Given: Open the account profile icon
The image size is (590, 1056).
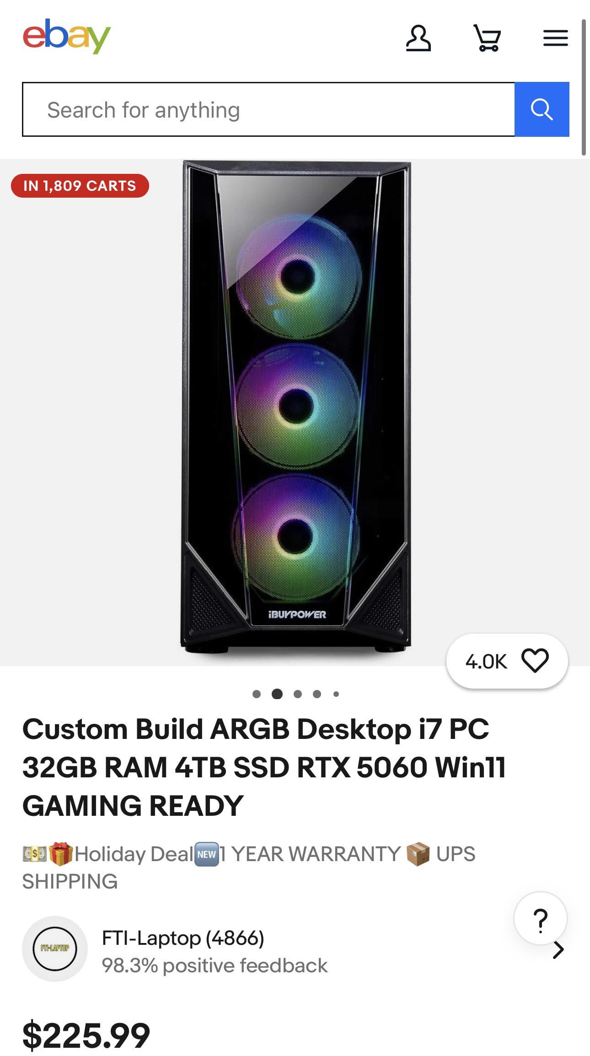Looking at the screenshot, I should (x=418, y=38).
